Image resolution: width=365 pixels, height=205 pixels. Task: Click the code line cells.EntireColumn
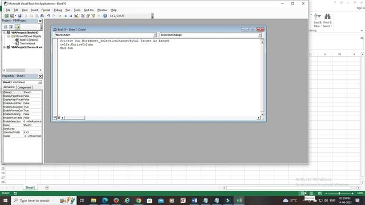(x=76, y=44)
